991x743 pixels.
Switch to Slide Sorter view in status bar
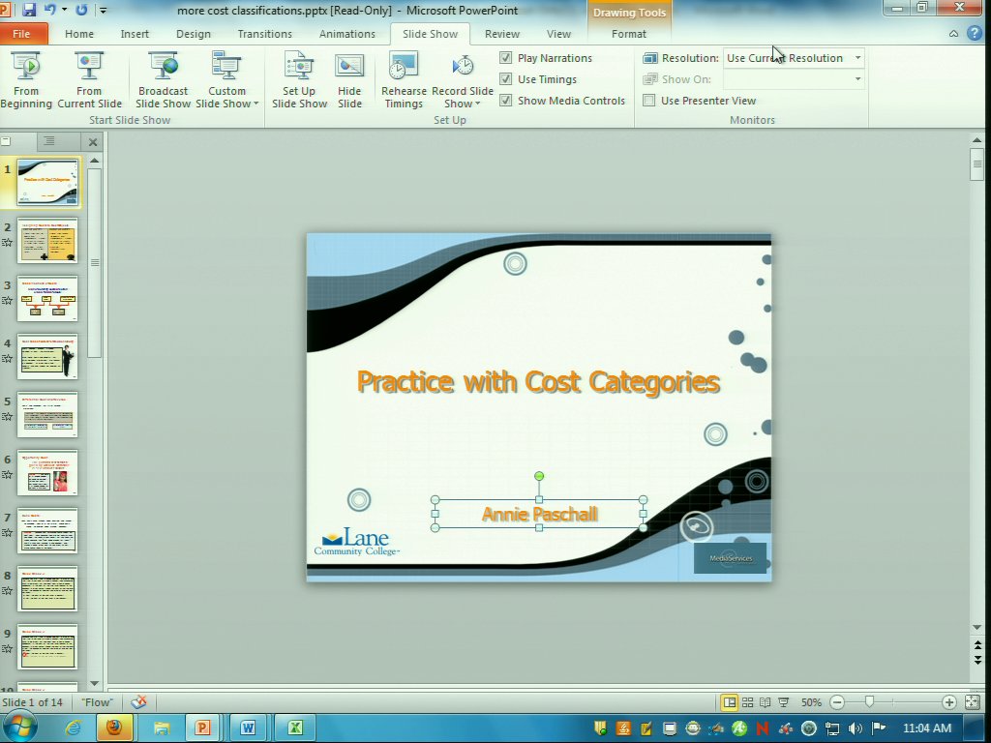tap(747, 702)
